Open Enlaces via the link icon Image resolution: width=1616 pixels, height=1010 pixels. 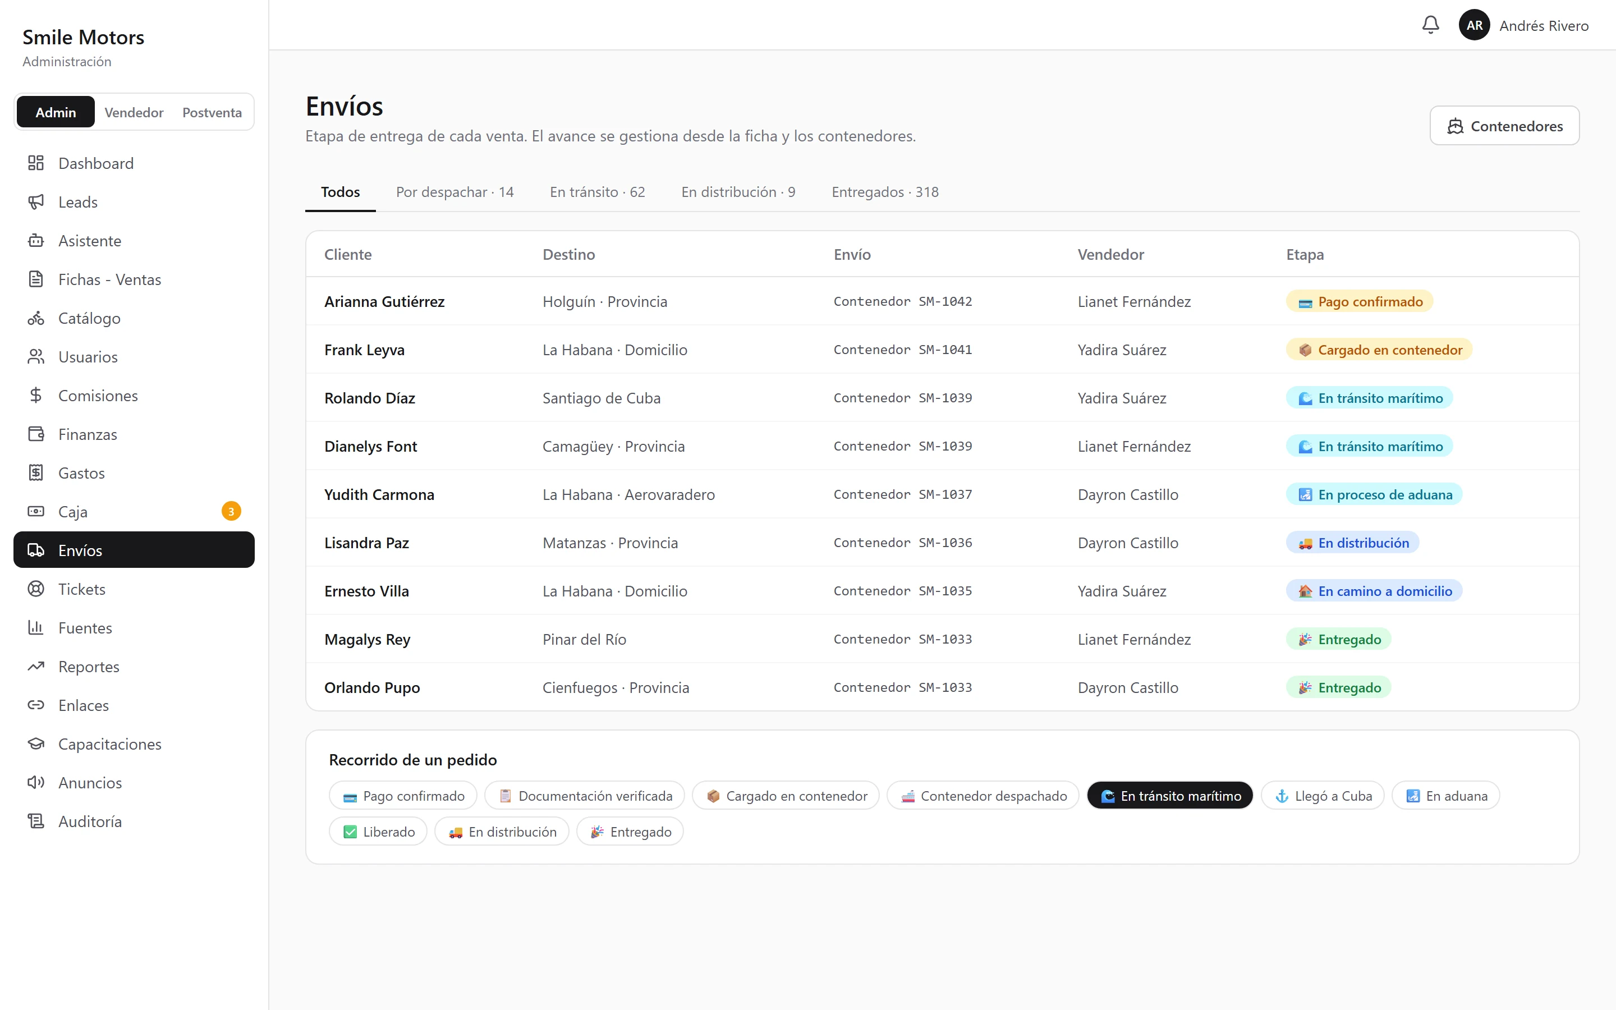36,705
